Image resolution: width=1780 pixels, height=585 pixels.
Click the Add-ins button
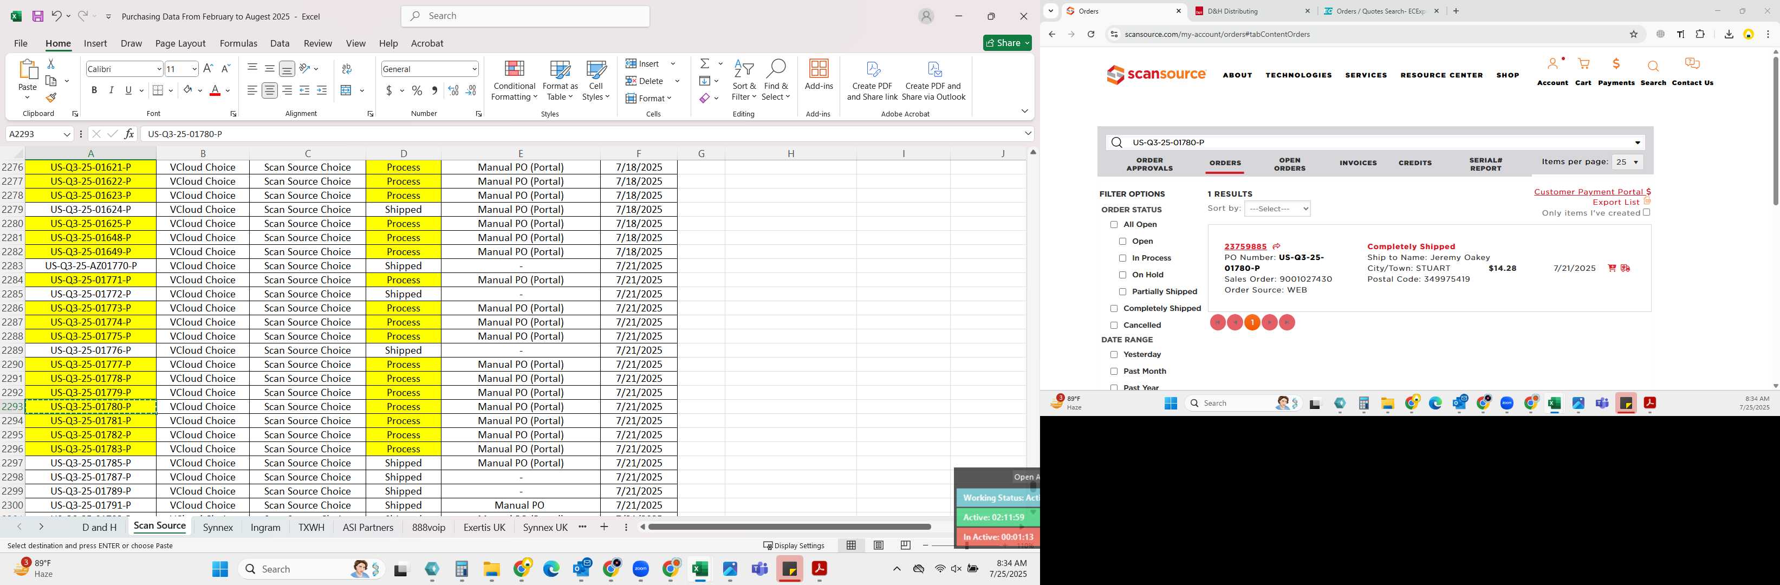click(x=819, y=75)
